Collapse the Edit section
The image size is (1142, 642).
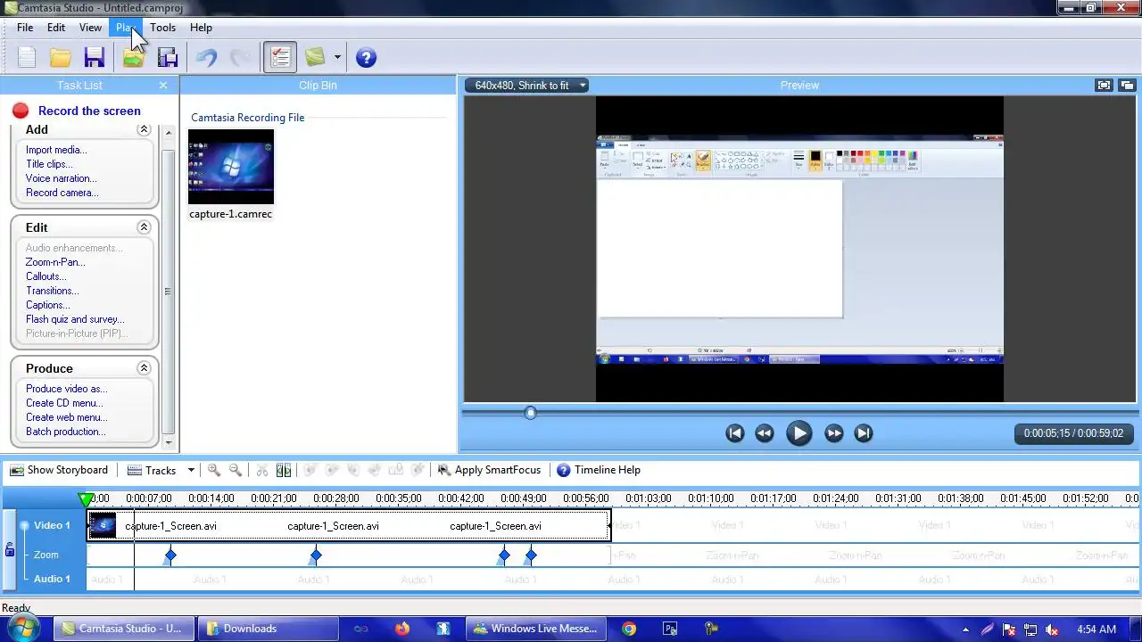tap(144, 227)
